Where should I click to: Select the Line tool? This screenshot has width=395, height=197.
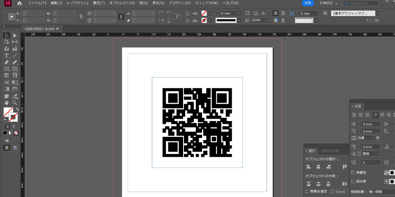click(15, 55)
